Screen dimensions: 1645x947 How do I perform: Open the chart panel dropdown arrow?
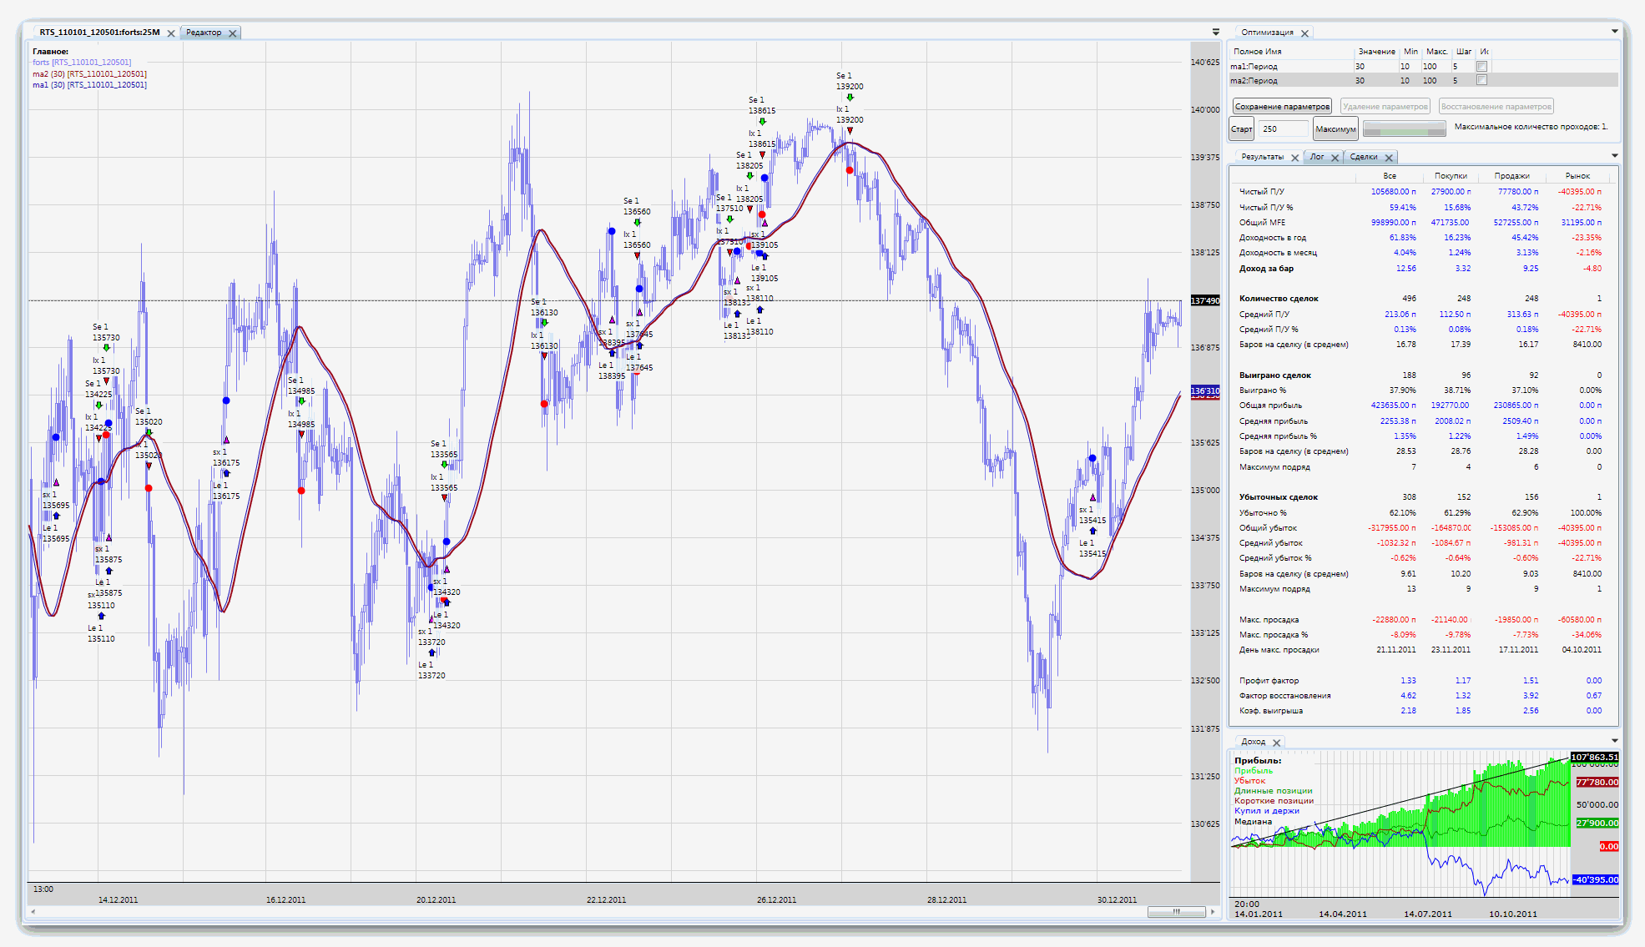[x=1215, y=33]
